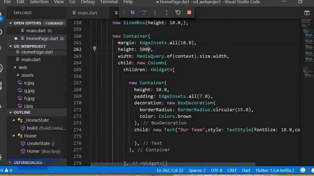This screenshot has height=176, width=314.
Task: Change indentation via Spaces: 2
Action: (x=197, y=171)
